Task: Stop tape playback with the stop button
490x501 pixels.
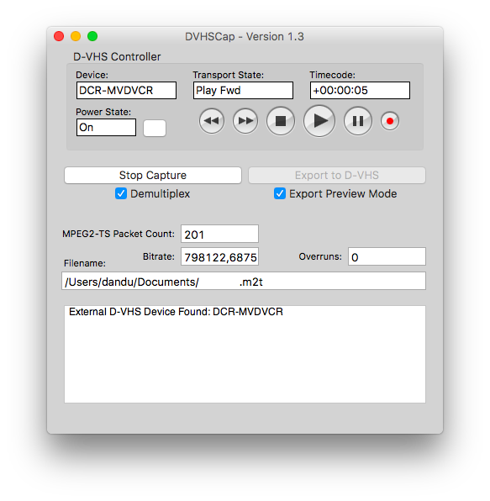Action: [281, 121]
